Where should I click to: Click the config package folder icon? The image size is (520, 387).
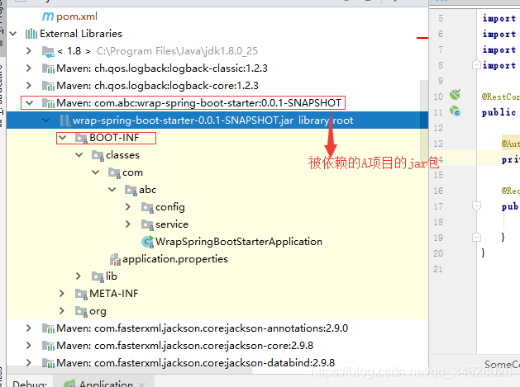(147, 207)
